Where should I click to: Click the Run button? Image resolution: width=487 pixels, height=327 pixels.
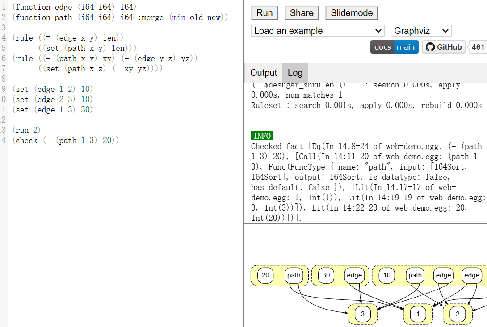[264, 13]
